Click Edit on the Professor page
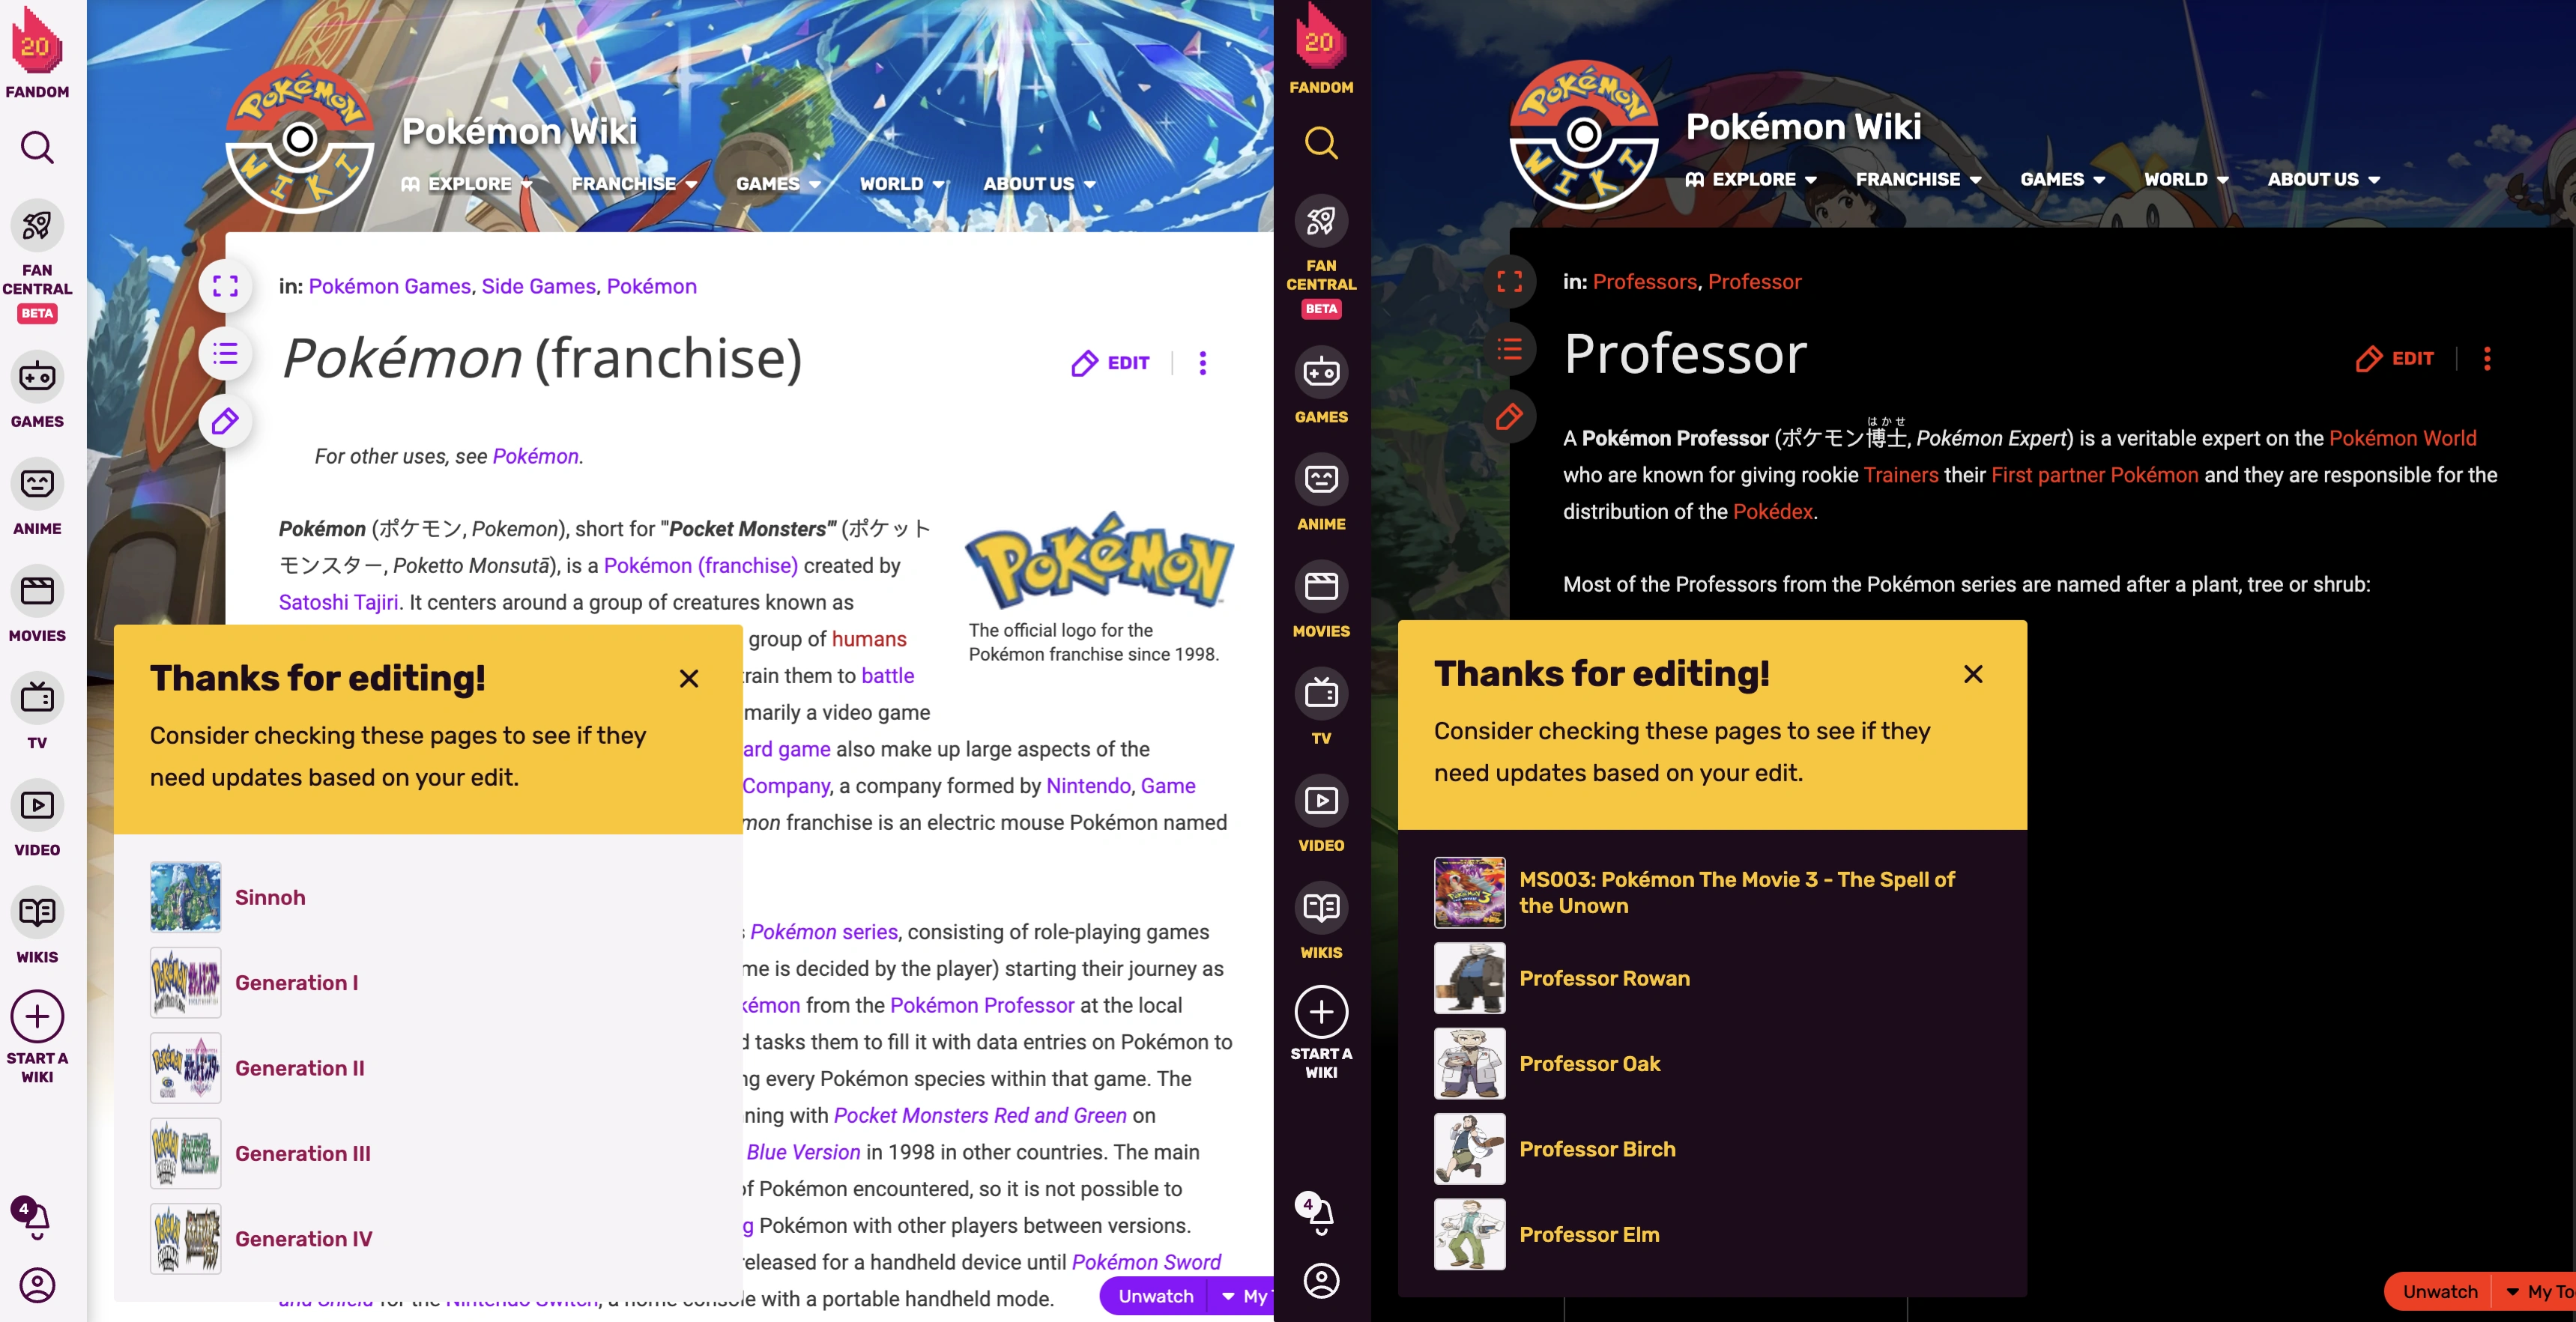Image resolution: width=2576 pixels, height=1322 pixels. 2395,359
